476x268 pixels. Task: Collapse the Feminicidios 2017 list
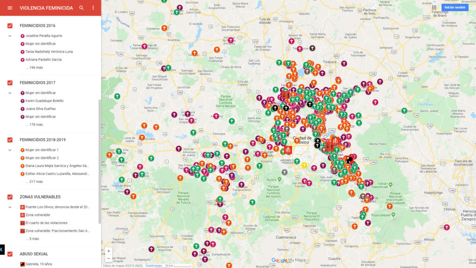[10, 93]
